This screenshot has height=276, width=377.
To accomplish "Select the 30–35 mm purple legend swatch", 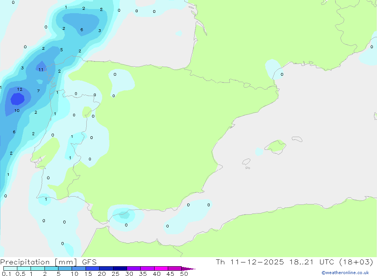I will pos(134,268).
